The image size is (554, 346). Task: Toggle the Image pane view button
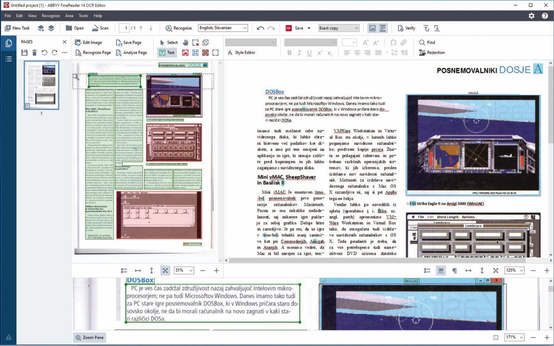372,28
